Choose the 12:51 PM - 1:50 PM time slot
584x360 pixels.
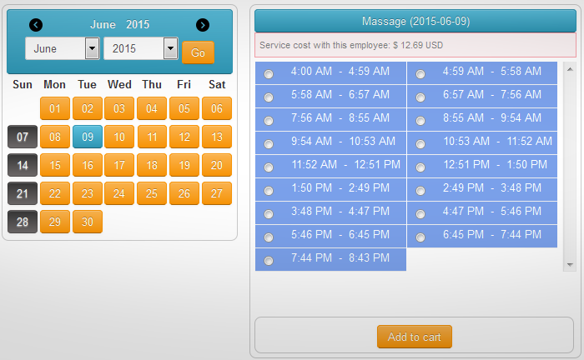coord(420,167)
